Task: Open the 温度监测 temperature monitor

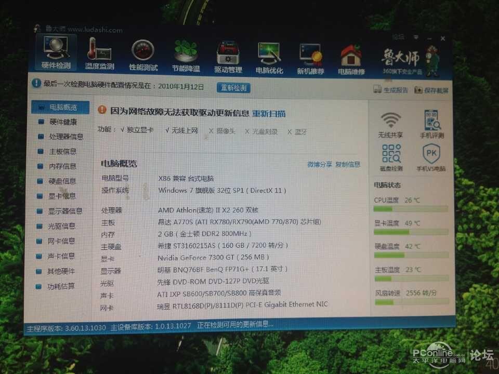Action: [99, 54]
